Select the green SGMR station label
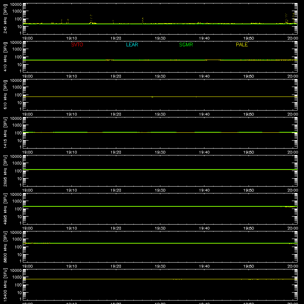This screenshot has width=304, height=304. click(186, 44)
